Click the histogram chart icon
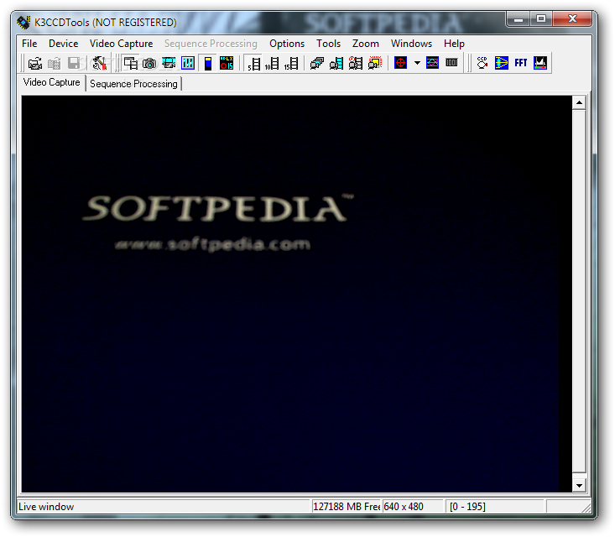This screenshot has height=537, width=615. [x=540, y=63]
